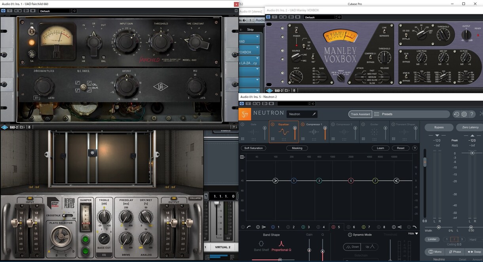Toggle the Fairchild 660 ON power switch
The image size is (483, 262).
coord(32,30)
